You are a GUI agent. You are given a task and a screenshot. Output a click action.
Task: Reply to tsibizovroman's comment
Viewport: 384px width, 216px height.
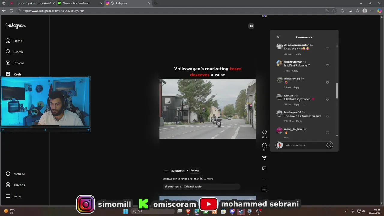pos(295,71)
